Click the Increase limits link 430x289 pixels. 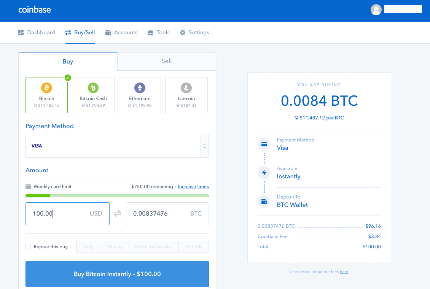(x=193, y=187)
